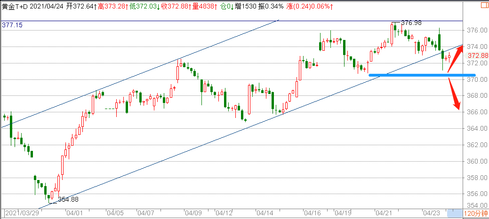Click the 04/16 date on time axis
489x219 pixels.
click(312, 214)
